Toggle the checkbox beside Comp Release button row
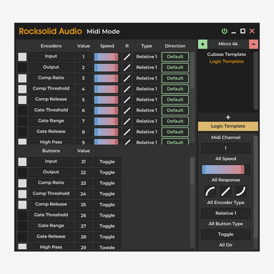Image resolution: width=274 pixels, height=274 pixels. pyautogui.click(x=22, y=205)
